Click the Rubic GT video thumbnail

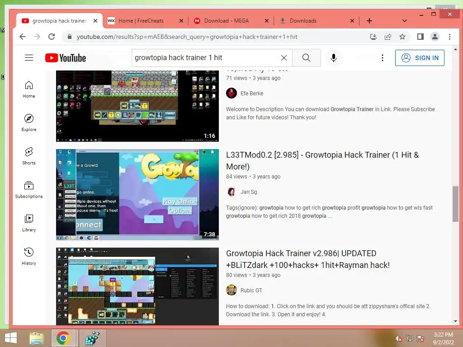[x=137, y=286]
